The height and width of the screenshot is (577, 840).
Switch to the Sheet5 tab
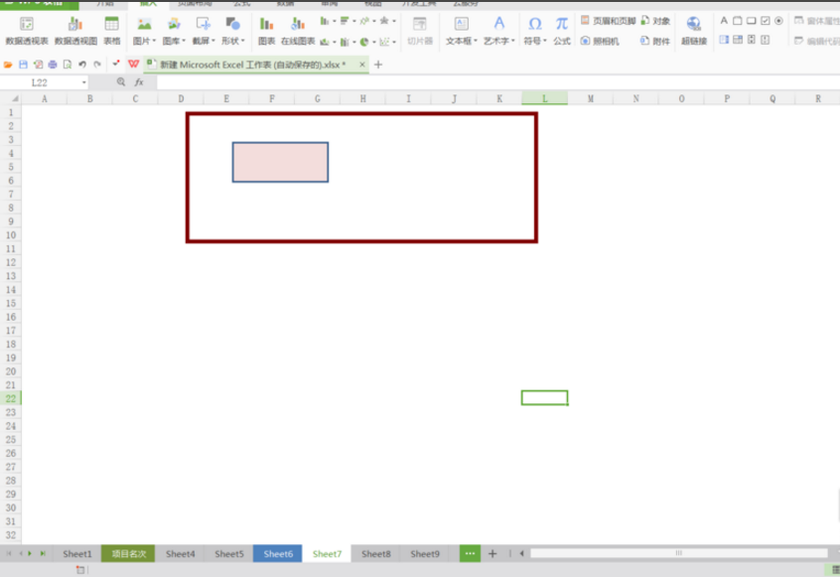(228, 554)
